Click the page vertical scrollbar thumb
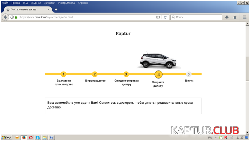The height and width of the screenshot is (141, 250). coord(248,69)
